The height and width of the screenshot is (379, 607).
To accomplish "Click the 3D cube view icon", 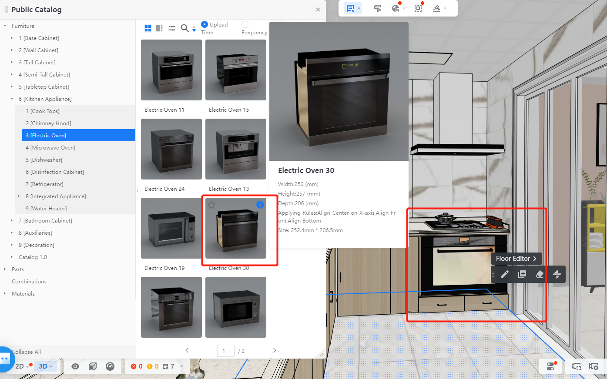I will [92, 366].
